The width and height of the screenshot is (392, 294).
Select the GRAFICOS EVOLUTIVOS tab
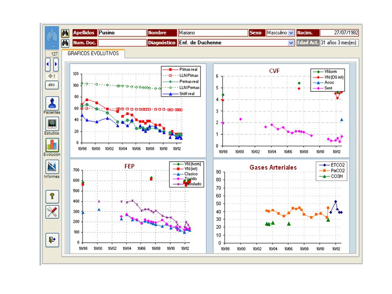tap(93, 53)
